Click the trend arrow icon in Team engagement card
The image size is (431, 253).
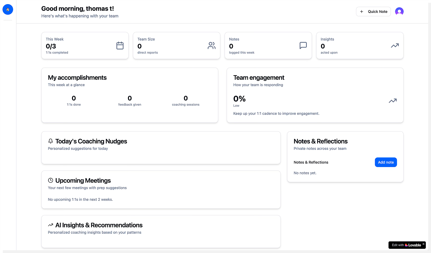[393, 101]
